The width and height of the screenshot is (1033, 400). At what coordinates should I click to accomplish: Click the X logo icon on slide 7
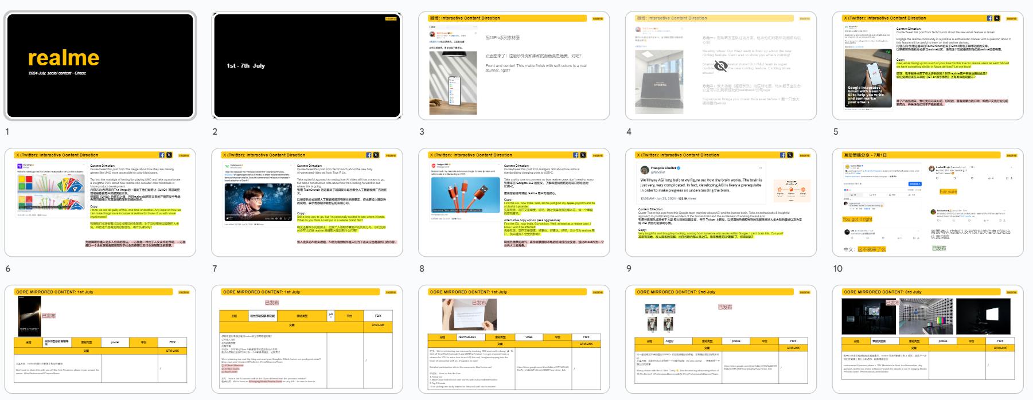point(376,155)
